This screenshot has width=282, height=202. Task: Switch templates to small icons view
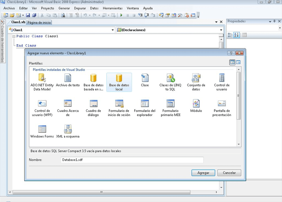(x=238, y=62)
